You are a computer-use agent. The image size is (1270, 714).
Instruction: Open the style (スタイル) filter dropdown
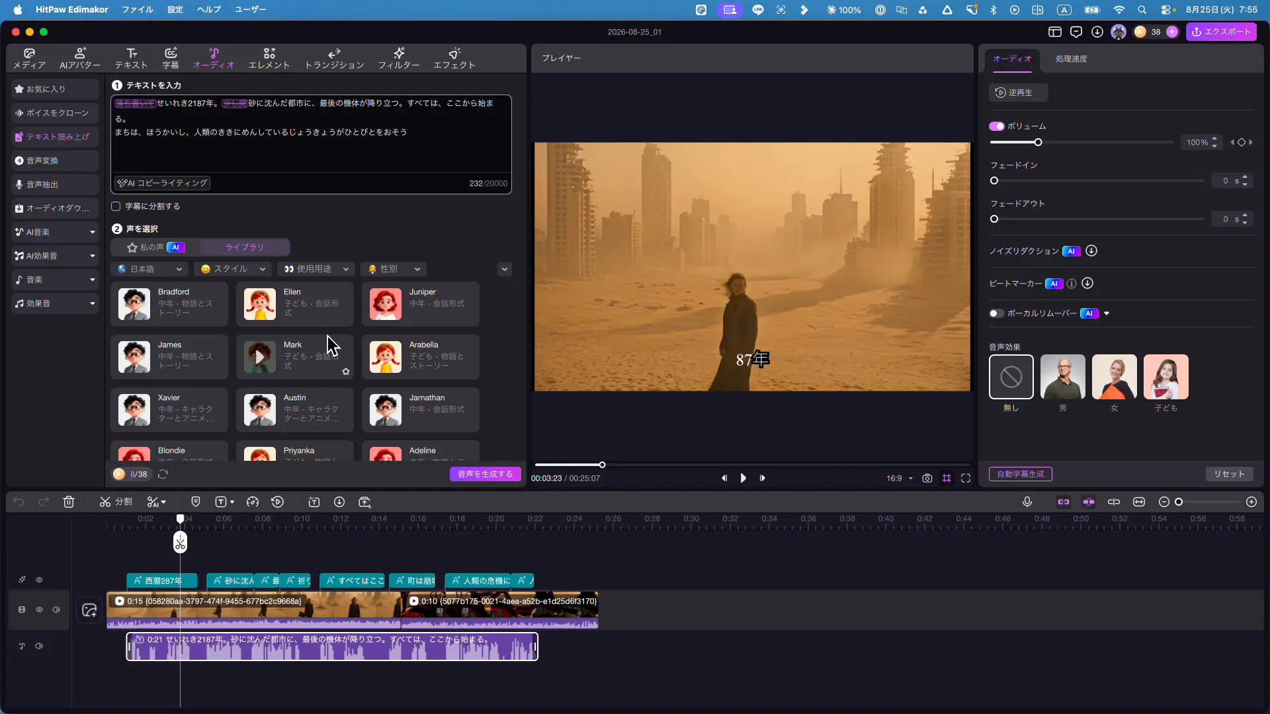(233, 269)
